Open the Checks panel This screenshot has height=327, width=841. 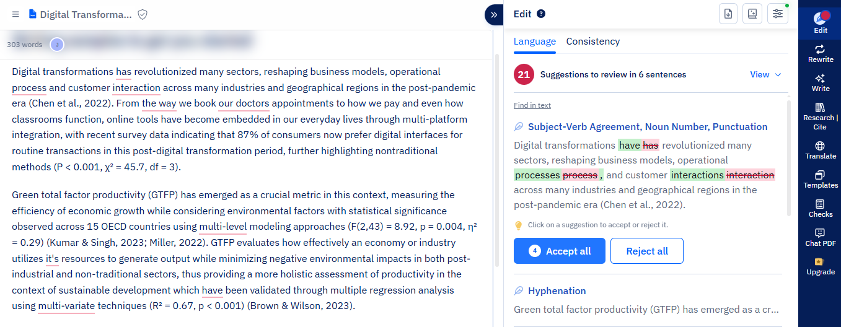click(x=820, y=208)
